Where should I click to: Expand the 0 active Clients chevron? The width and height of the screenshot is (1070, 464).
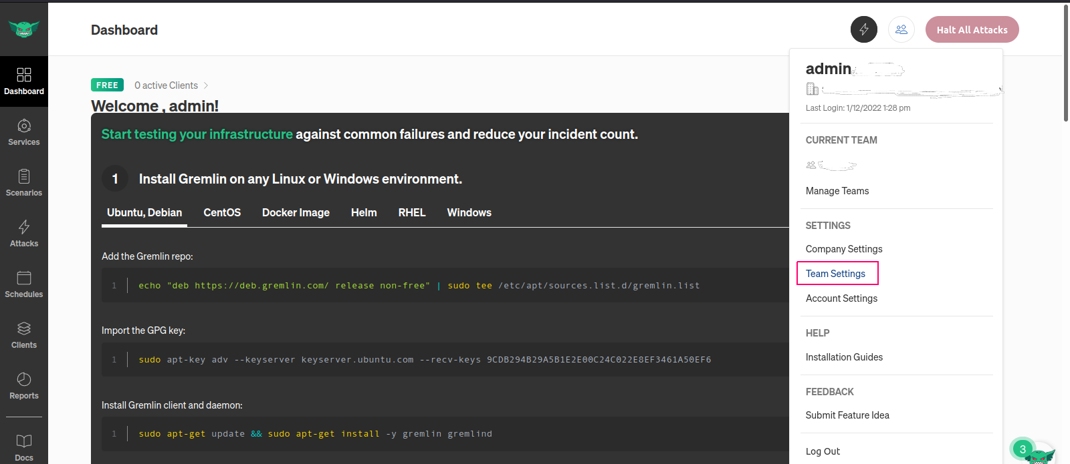(x=206, y=85)
